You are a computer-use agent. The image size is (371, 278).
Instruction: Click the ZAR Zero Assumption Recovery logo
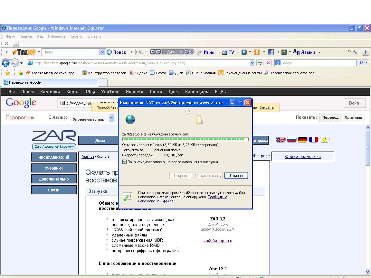(x=54, y=140)
